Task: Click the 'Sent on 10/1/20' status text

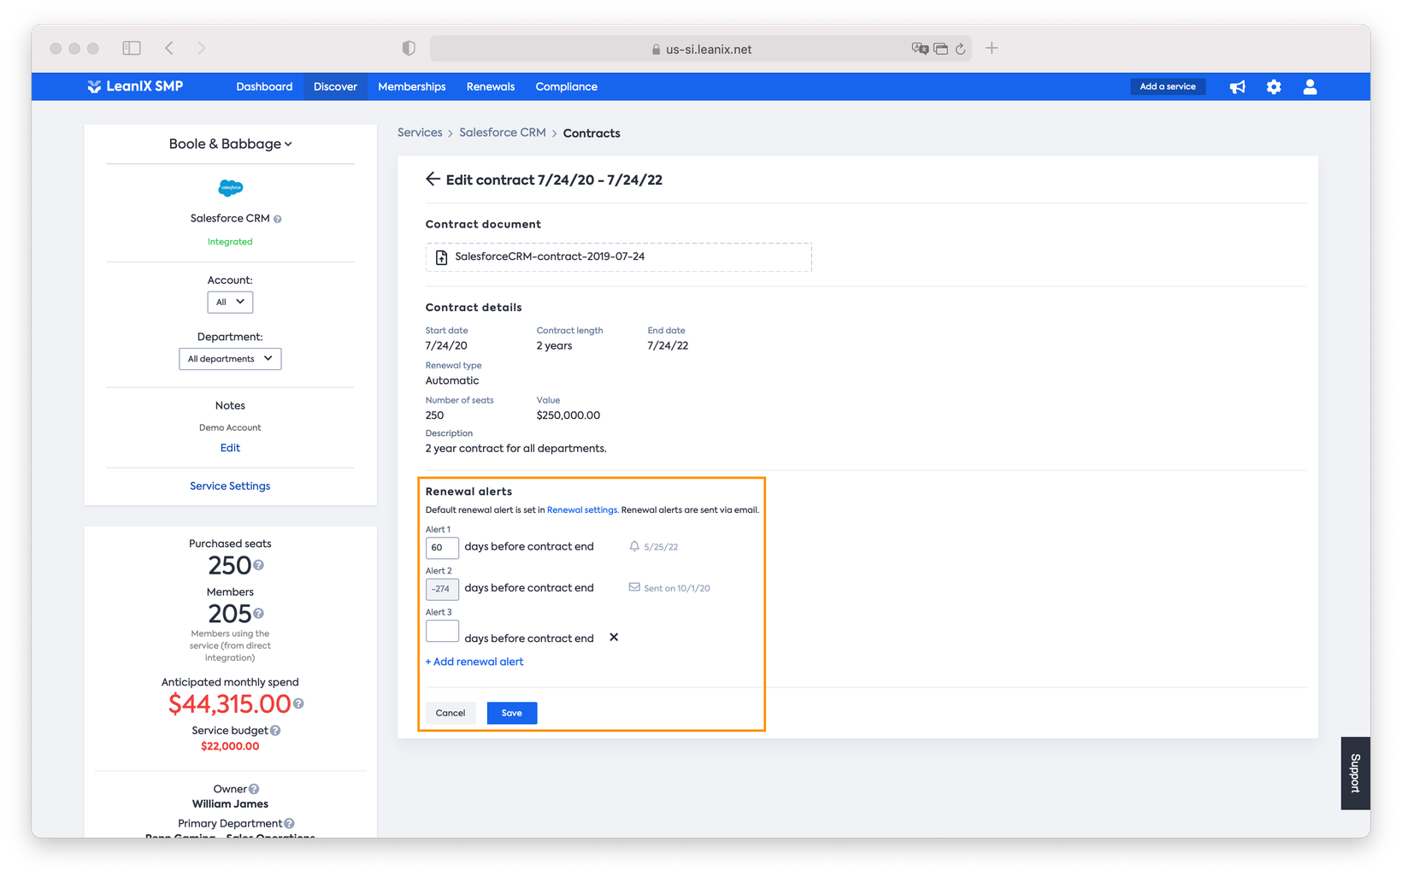Action: point(677,588)
